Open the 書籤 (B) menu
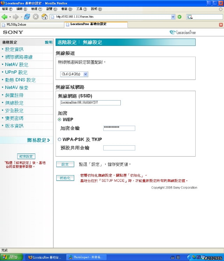 67,9
